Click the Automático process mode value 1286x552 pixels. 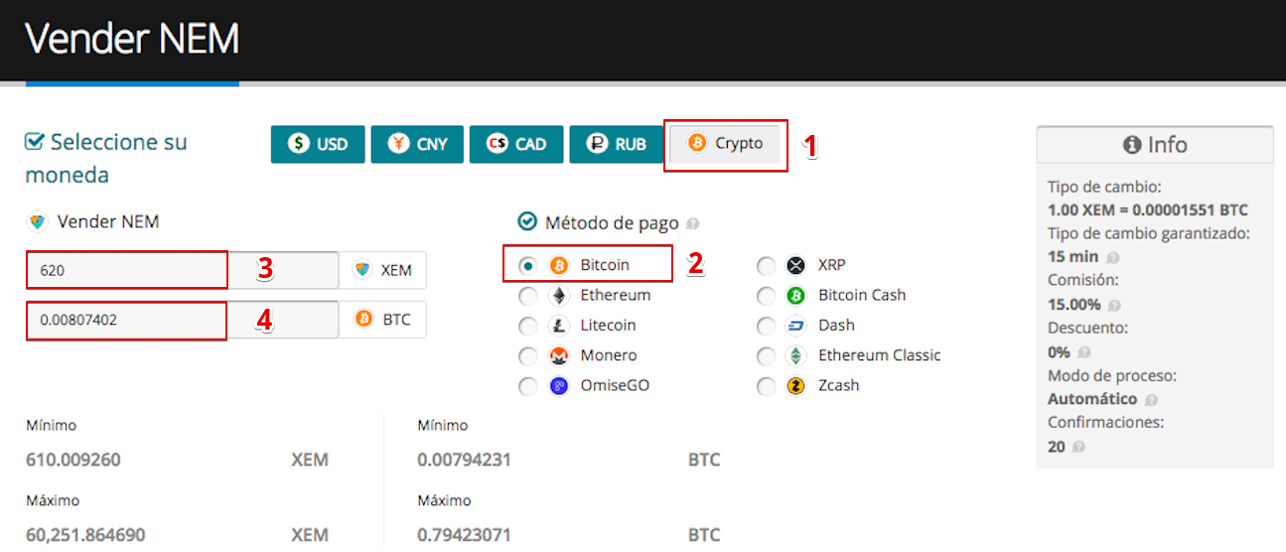click(1092, 399)
